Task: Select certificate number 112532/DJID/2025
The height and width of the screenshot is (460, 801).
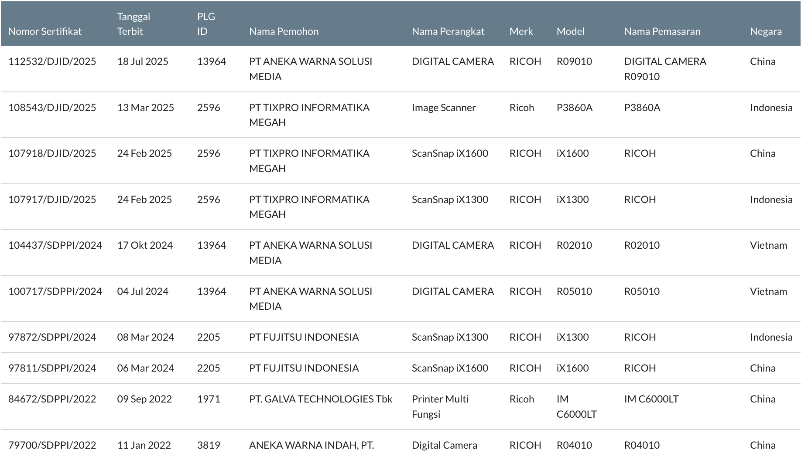Action: pos(52,61)
